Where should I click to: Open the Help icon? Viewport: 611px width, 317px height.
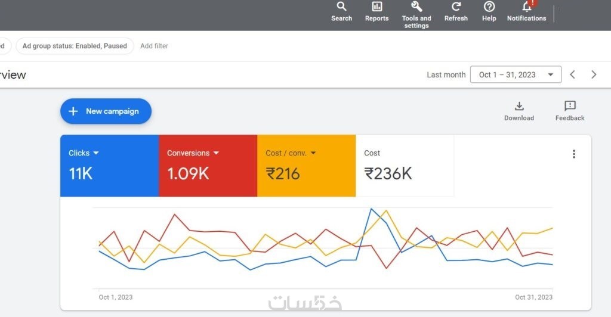[489, 12]
